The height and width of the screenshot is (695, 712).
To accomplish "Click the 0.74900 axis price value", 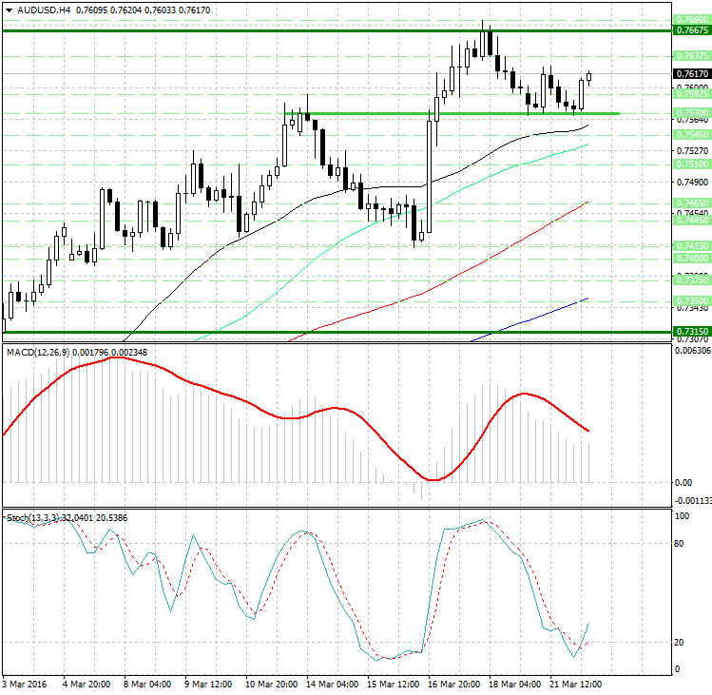I will 692,183.
